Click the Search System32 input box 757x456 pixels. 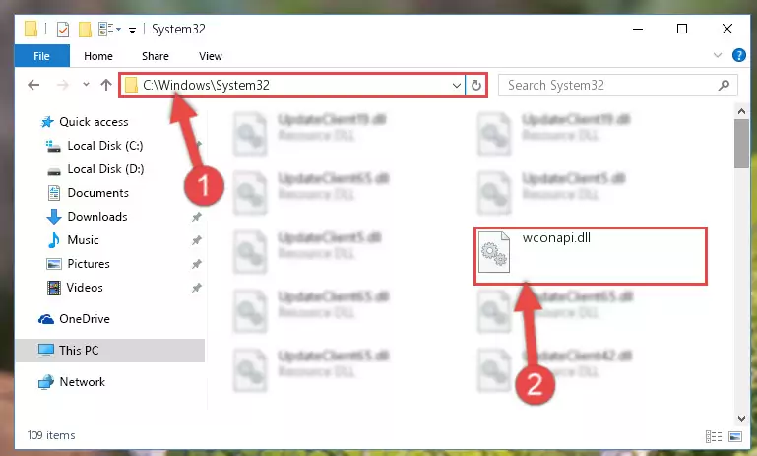point(608,86)
